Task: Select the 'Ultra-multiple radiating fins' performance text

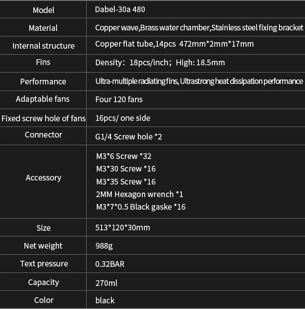Action: [x=137, y=81]
